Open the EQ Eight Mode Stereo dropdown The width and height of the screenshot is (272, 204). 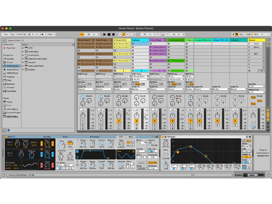tap(246, 146)
